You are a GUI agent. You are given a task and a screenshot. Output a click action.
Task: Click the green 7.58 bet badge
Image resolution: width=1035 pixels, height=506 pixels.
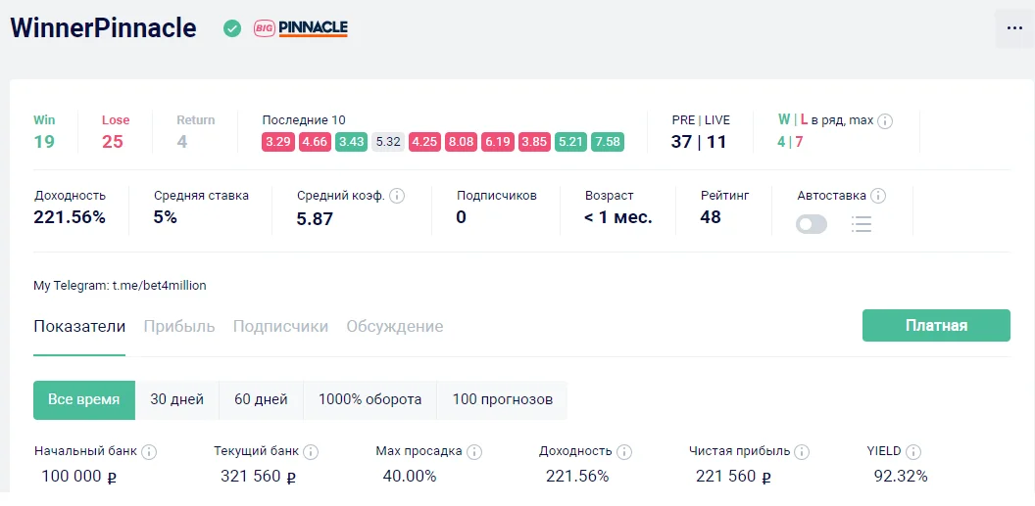point(608,142)
